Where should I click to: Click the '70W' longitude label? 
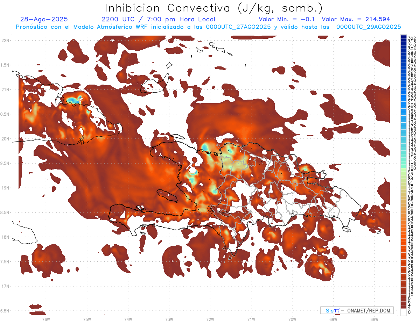pyautogui.click(x=292, y=319)
